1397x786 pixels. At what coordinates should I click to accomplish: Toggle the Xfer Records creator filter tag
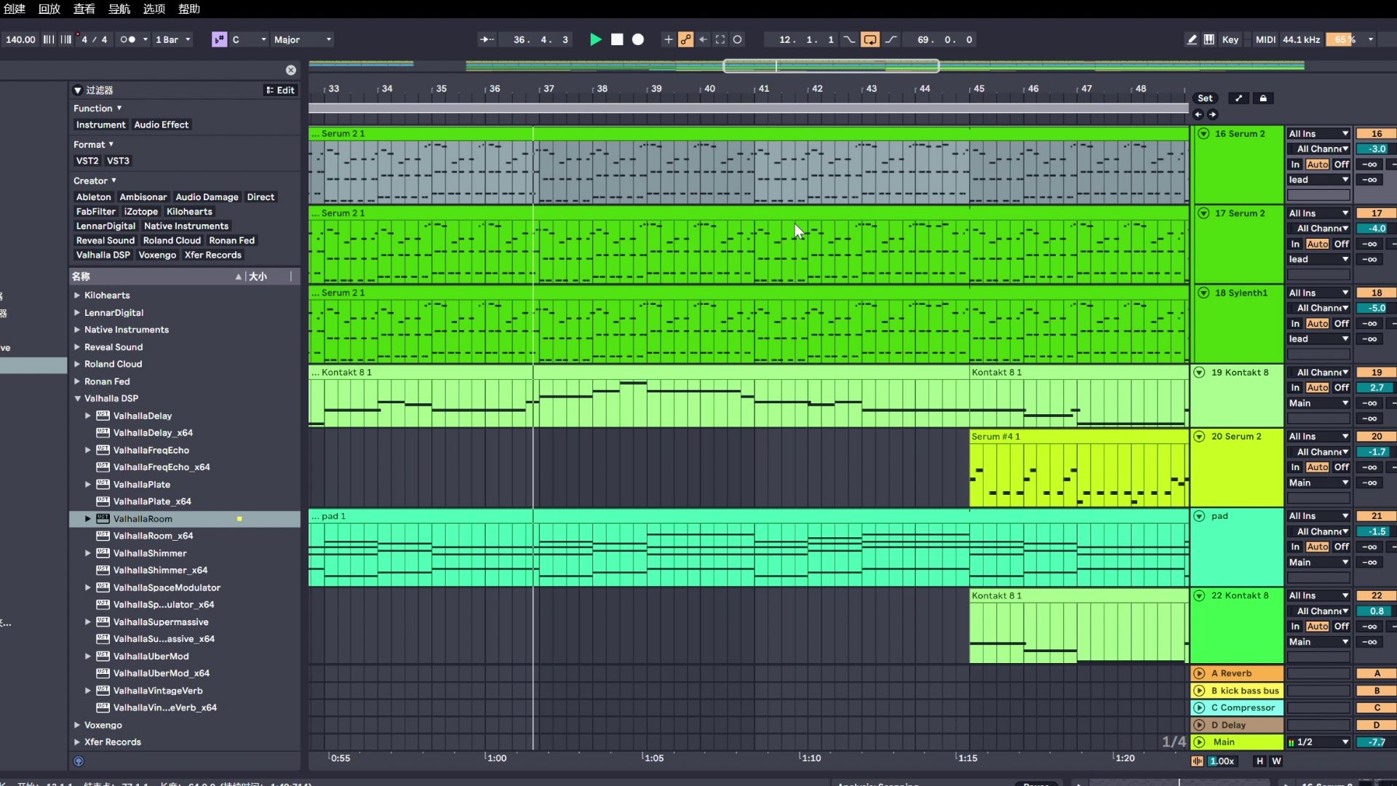(x=212, y=255)
